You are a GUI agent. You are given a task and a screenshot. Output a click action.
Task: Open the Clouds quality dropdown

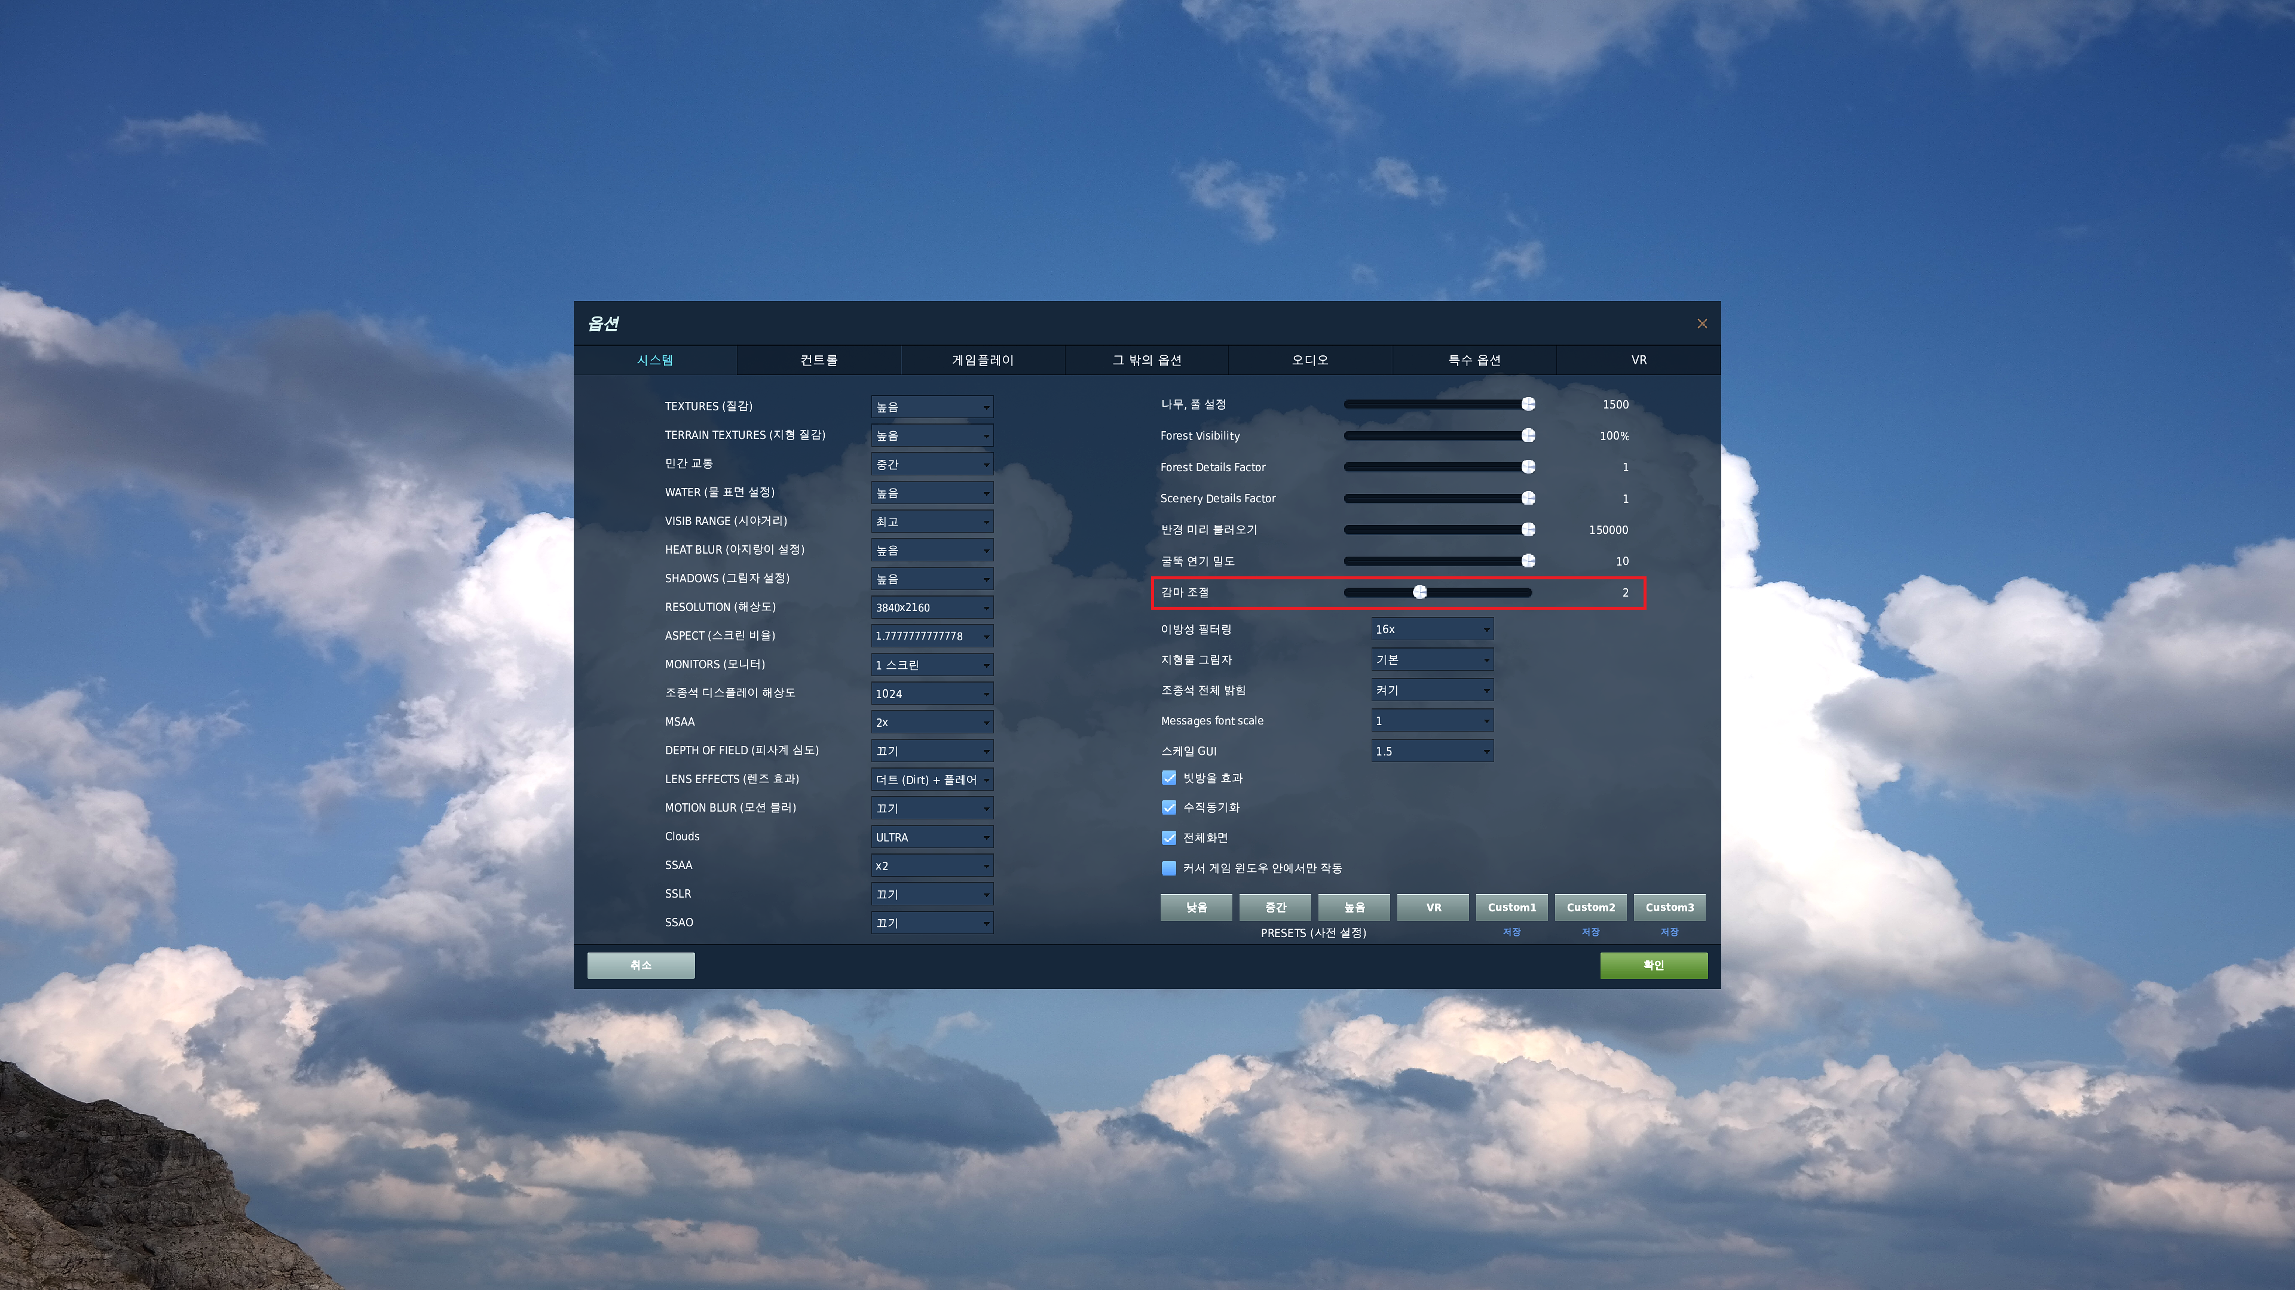[932, 837]
